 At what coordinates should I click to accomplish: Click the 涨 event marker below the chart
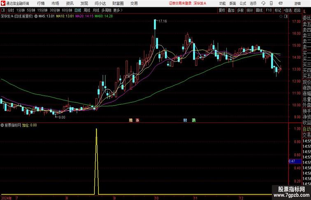point(137,120)
